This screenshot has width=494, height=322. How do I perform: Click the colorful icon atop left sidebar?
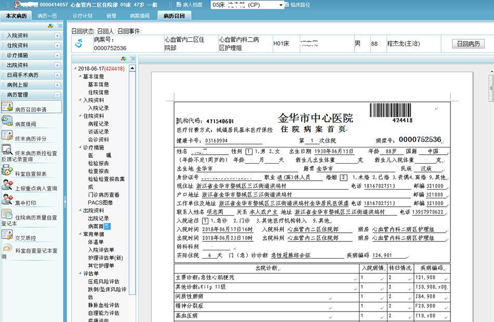pos(50,26)
